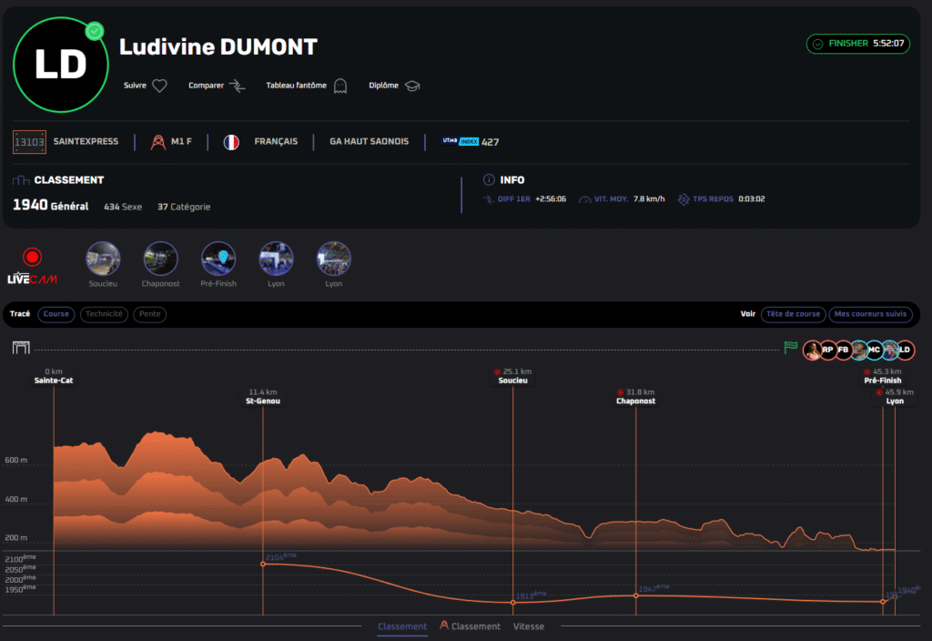Click the Diplôme graduation cap icon

412,86
